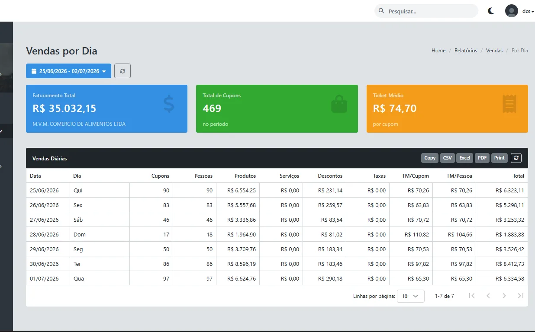This screenshot has width=535, height=332.
Task: Go to Home in the breadcrumb
Action: [438, 51]
